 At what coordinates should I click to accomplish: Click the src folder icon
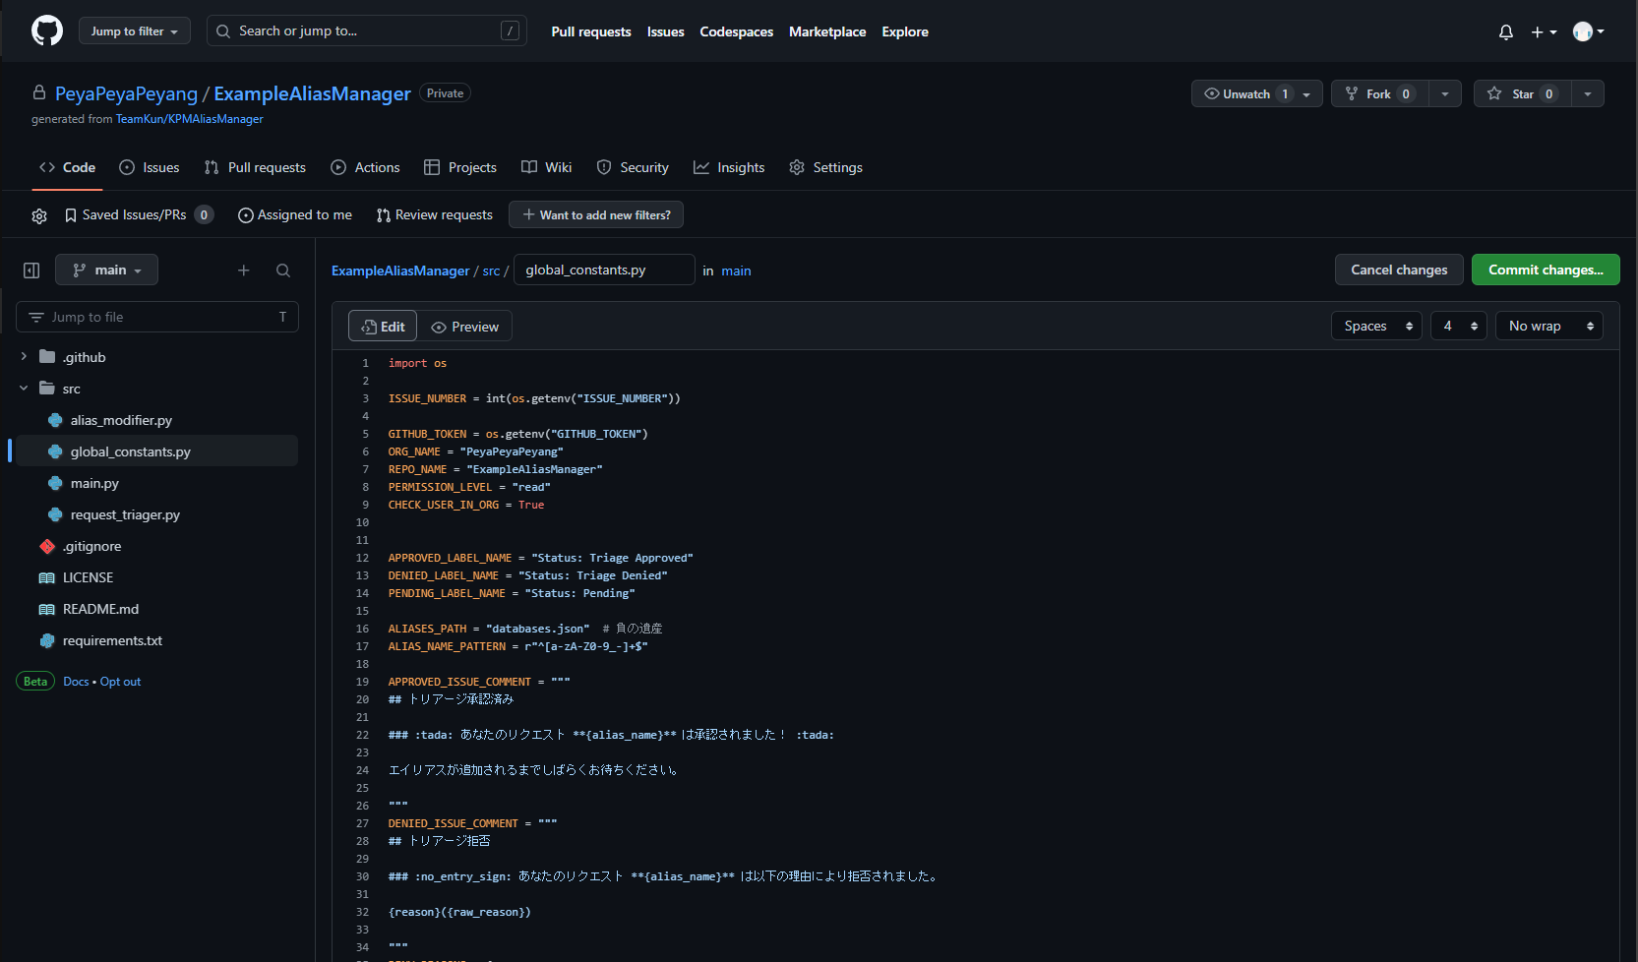click(47, 388)
